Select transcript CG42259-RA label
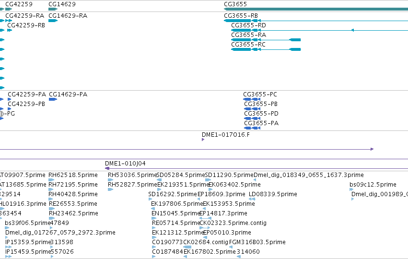The height and width of the screenshot is (259, 408). coord(24,16)
